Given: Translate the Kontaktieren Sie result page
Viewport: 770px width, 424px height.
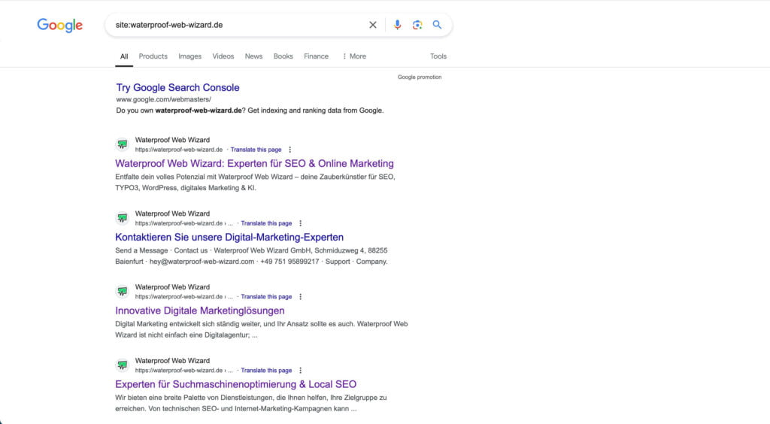Looking at the screenshot, I should pos(266,223).
